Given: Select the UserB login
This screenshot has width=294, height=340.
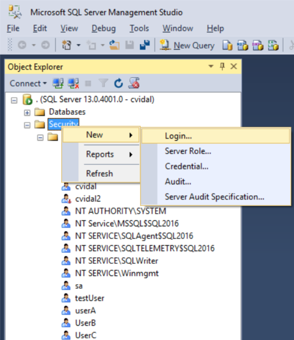Looking at the screenshot, I should point(86,323).
